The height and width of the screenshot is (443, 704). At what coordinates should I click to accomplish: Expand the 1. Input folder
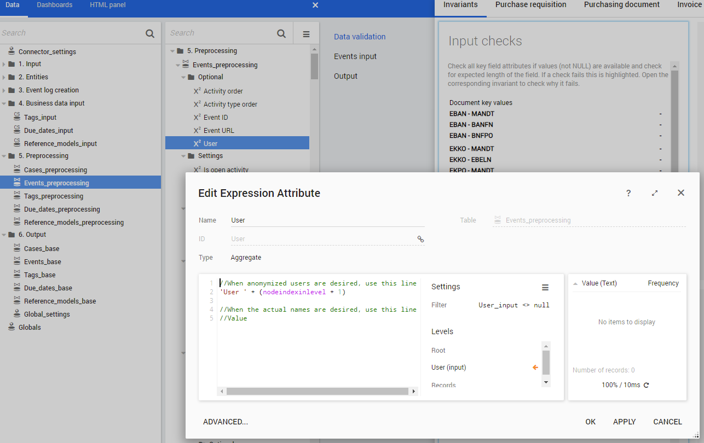click(x=4, y=64)
